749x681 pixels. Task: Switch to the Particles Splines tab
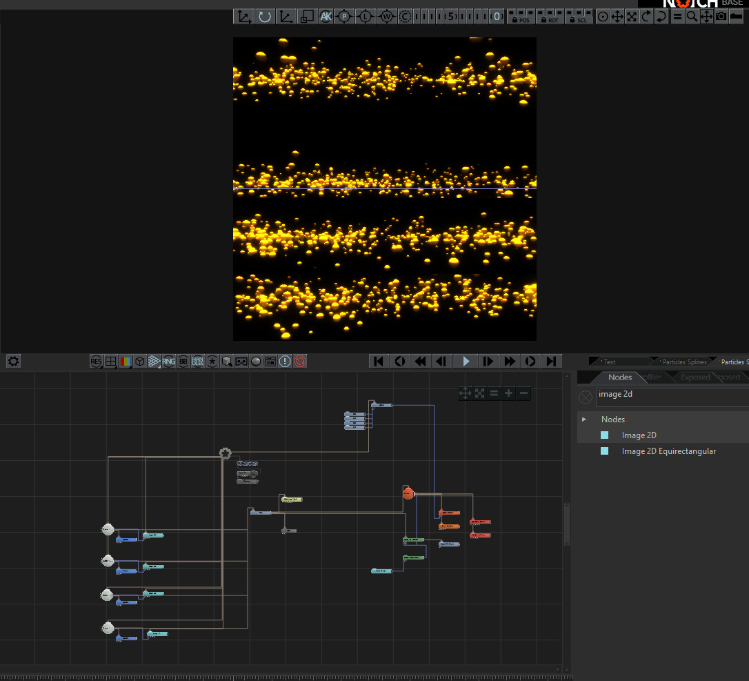(x=684, y=362)
